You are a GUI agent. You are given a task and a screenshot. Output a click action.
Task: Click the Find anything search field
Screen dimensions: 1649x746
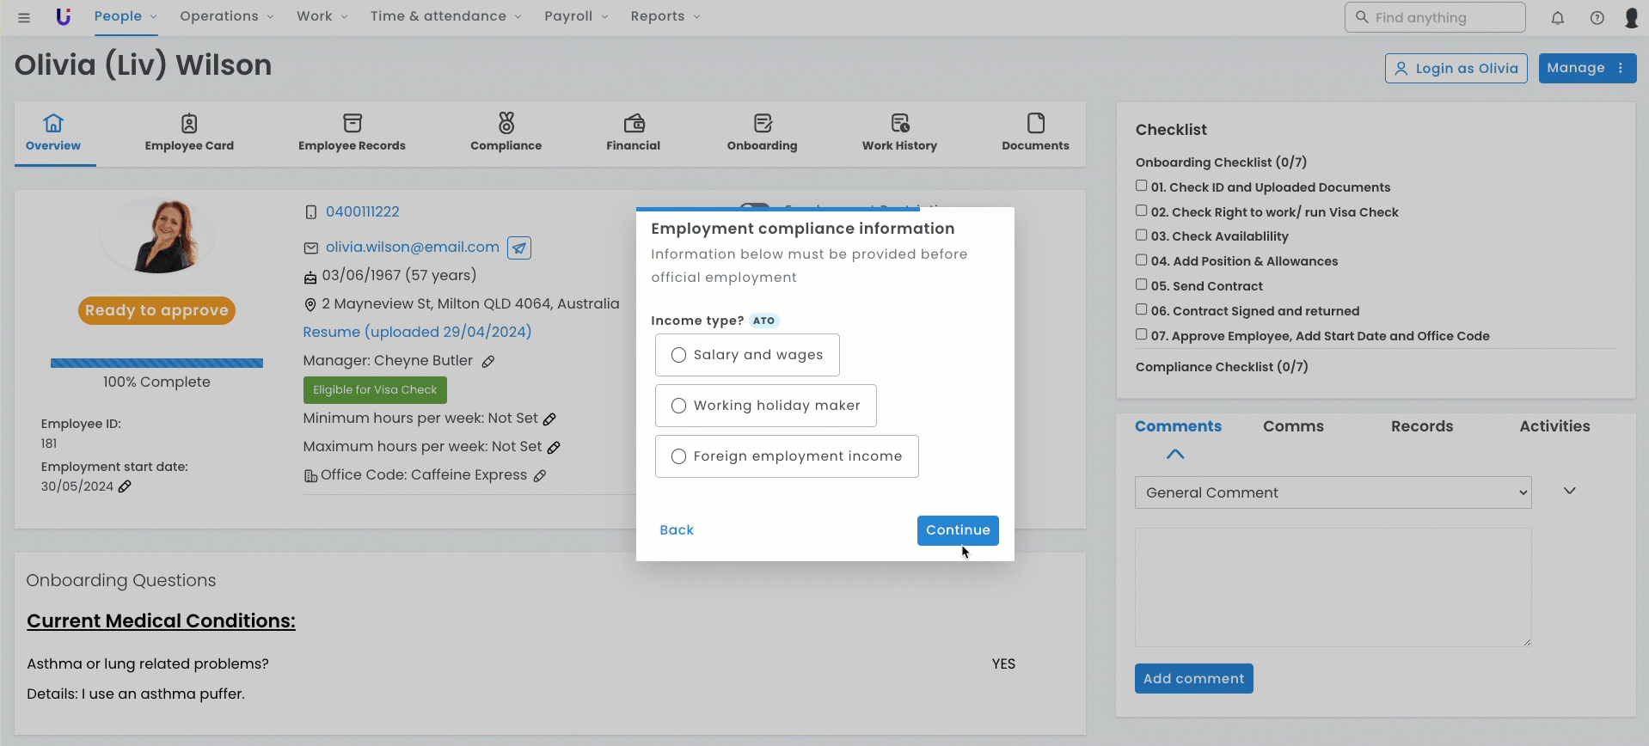(1434, 17)
